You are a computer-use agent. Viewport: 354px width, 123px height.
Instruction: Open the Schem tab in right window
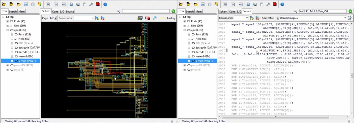coord(223,11)
